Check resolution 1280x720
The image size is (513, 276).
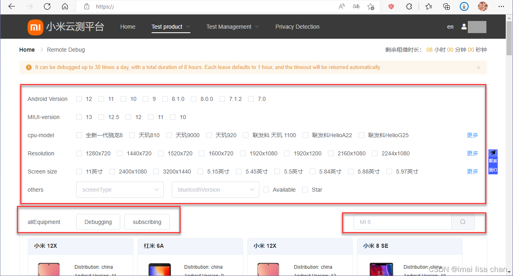[79, 153]
